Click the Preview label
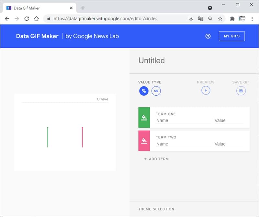 pyautogui.click(x=206, y=82)
